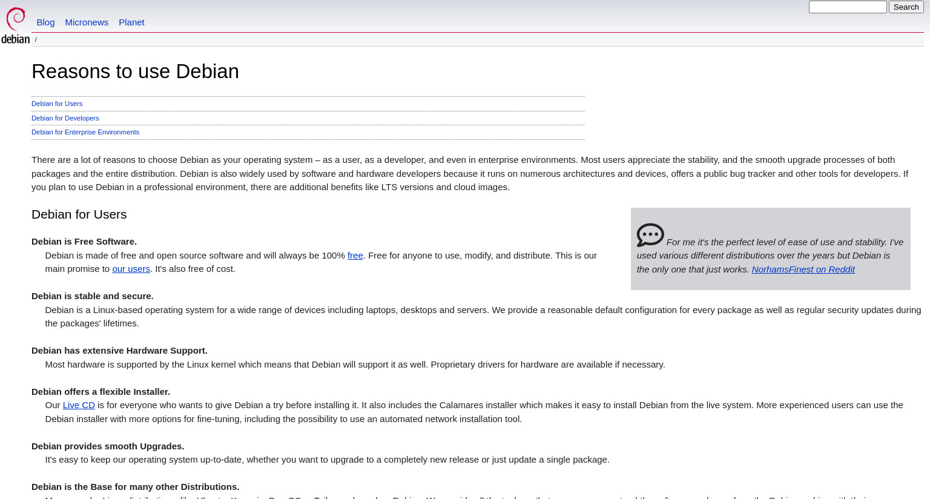This screenshot has width=930, height=499.
Task: Open the Planet menu link
Action: (x=131, y=22)
